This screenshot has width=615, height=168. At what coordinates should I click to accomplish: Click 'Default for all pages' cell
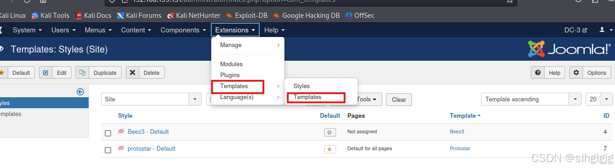coord(369,148)
